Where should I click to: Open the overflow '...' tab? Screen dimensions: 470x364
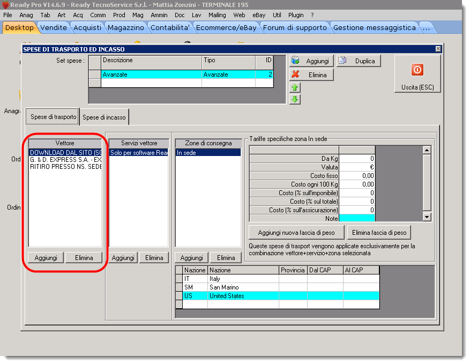pyautogui.click(x=426, y=27)
